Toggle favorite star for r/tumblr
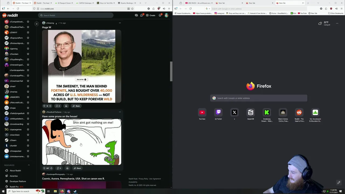The height and width of the screenshot is (194, 345). pyautogui.click(x=28, y=145)
